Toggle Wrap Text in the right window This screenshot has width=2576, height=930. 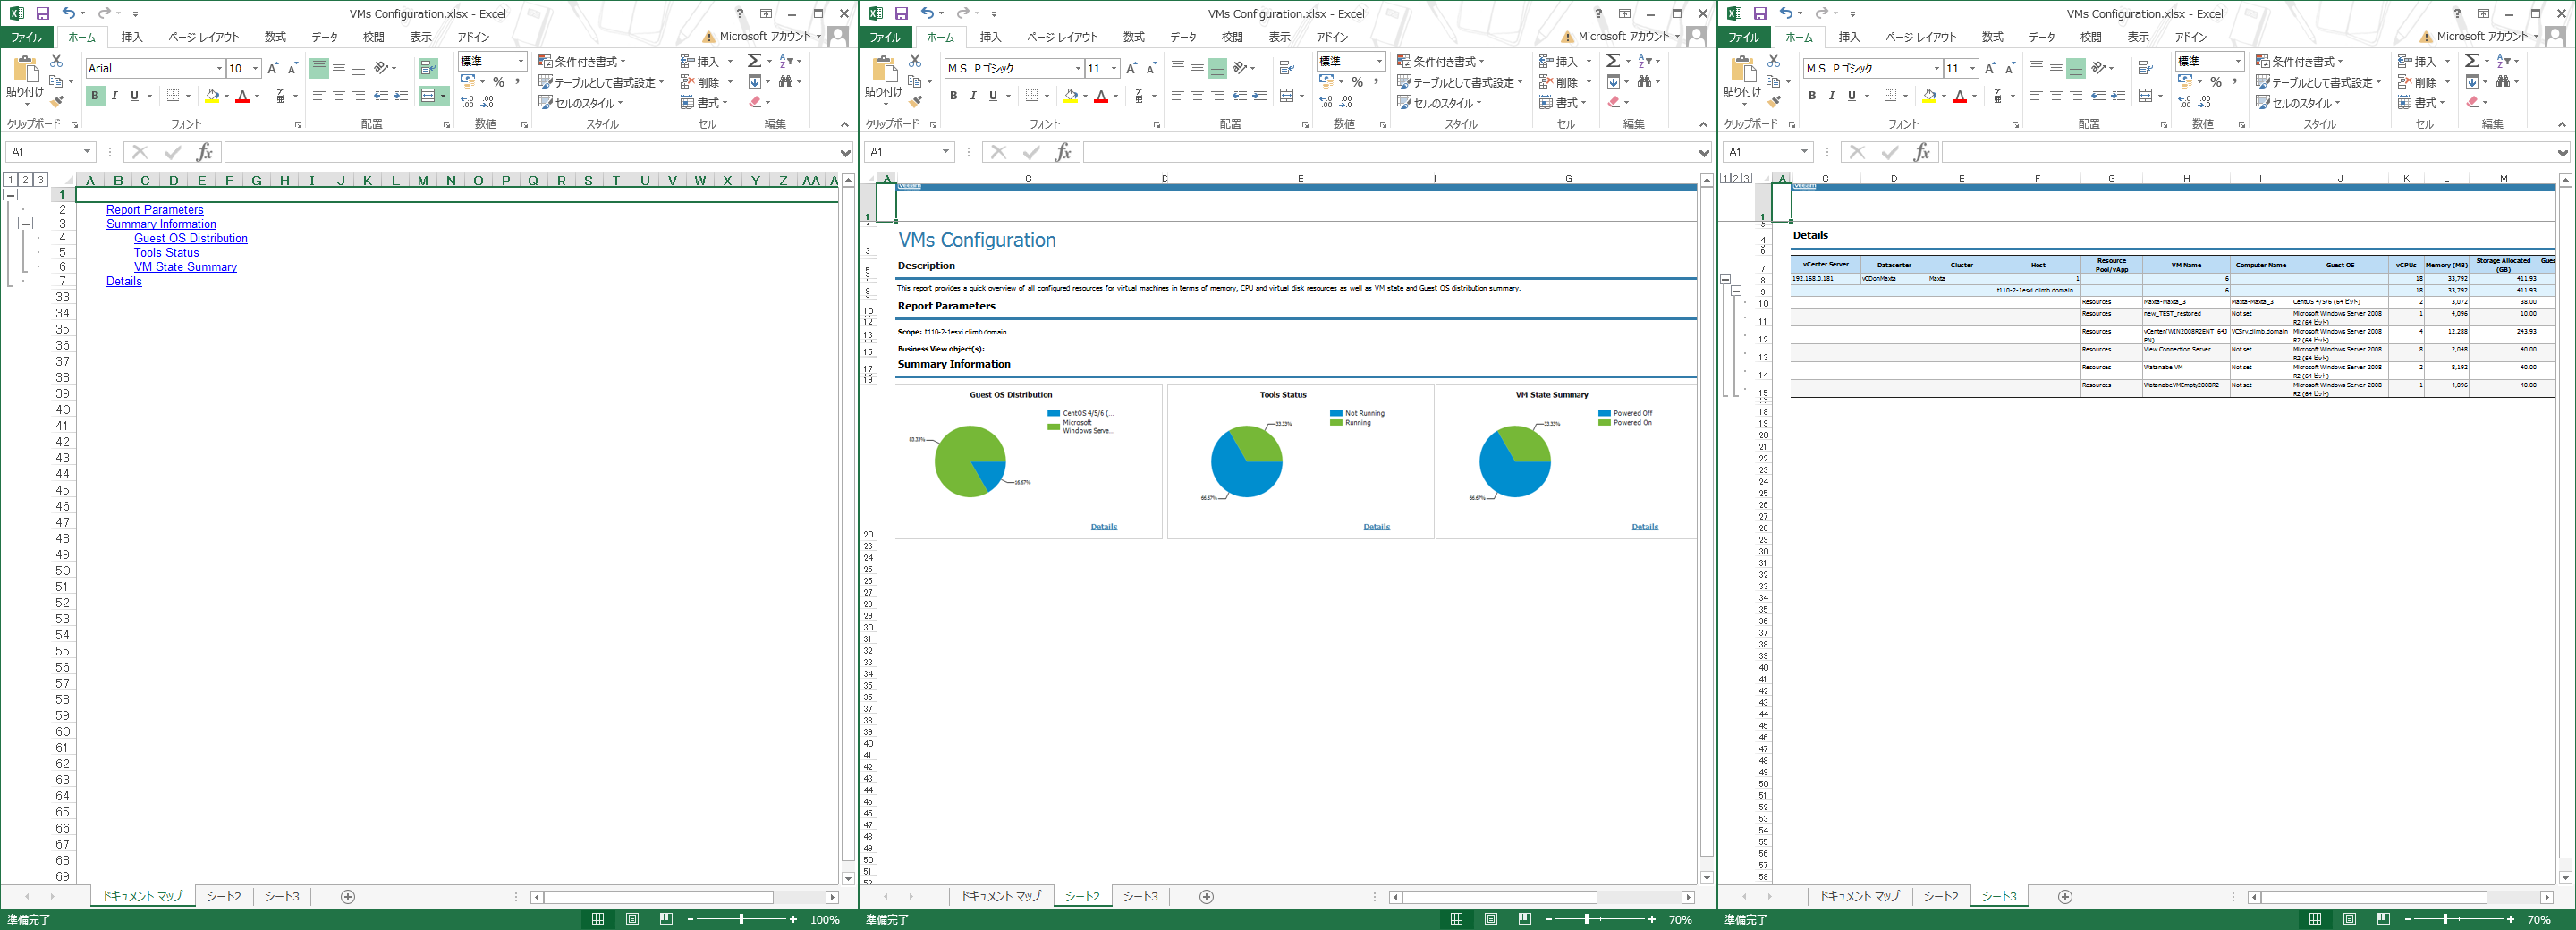2145,68
